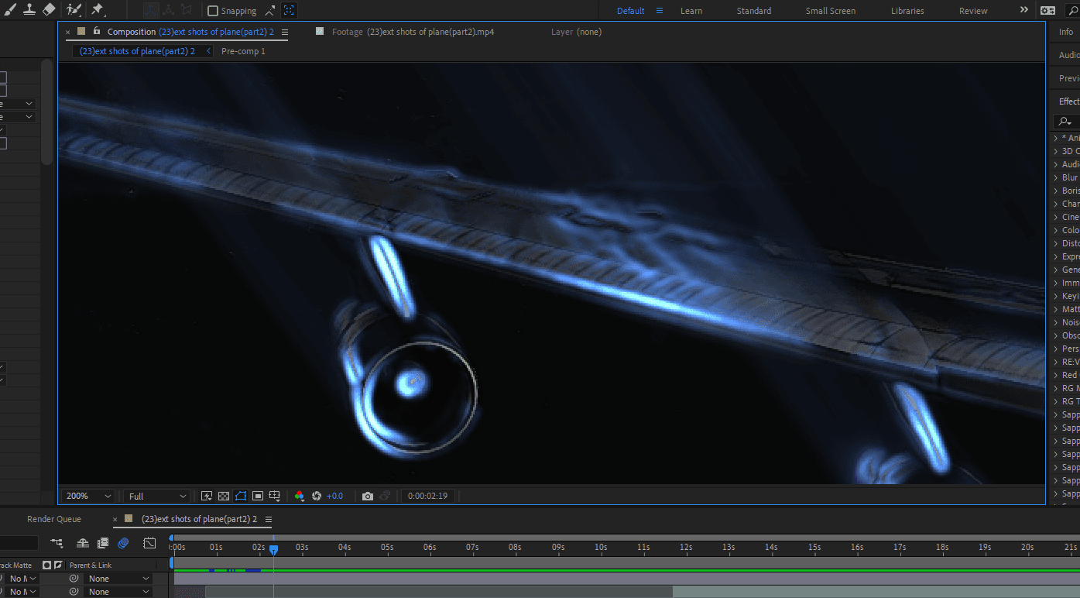Open the first layer's None parent dropdown
Screen dimensions: 1080x598
118,579
